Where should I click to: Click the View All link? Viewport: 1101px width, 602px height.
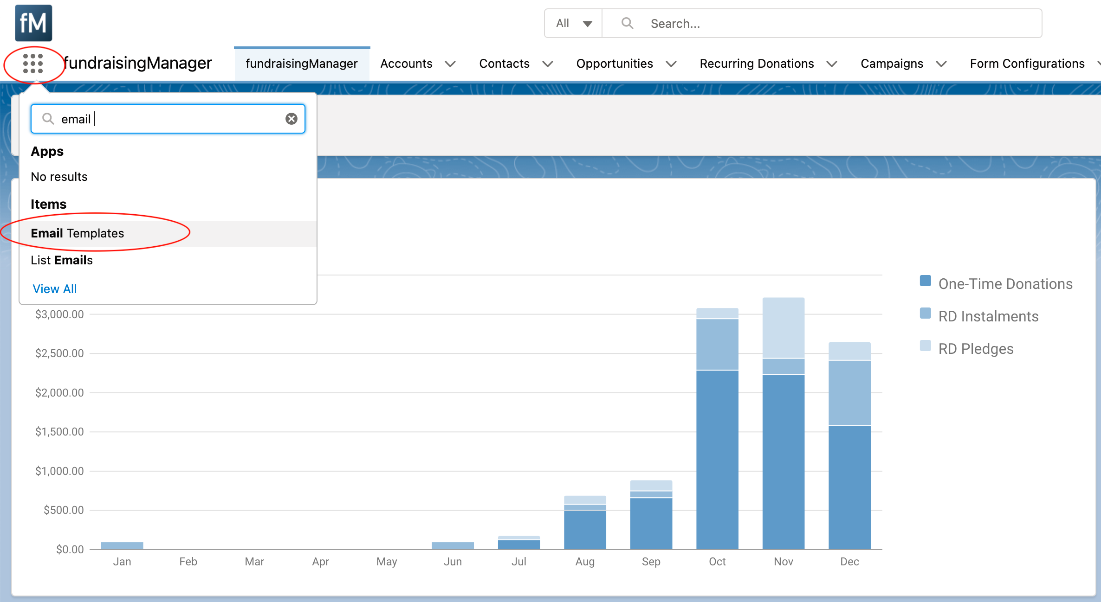tap(55, 289)
